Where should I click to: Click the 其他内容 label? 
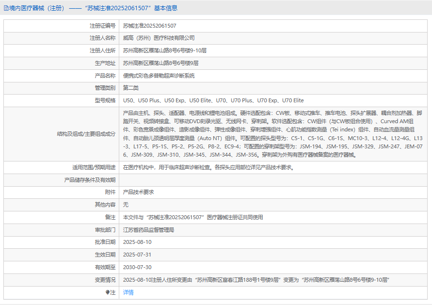point(105,205)
